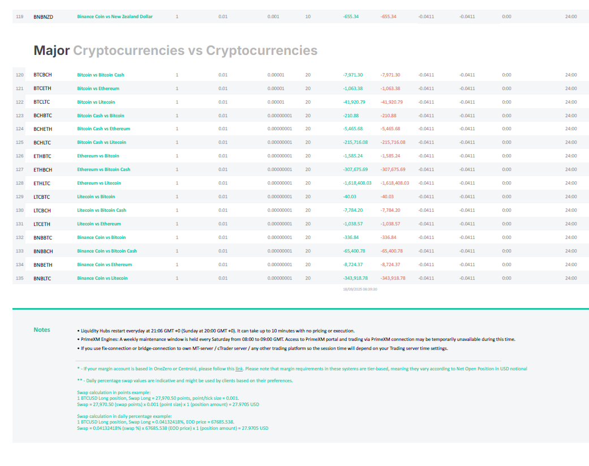Select Ethereum vs Bitcoin Cash link
Image resolution: width=589 pixels, height=466 pixels.
[104, 169]
